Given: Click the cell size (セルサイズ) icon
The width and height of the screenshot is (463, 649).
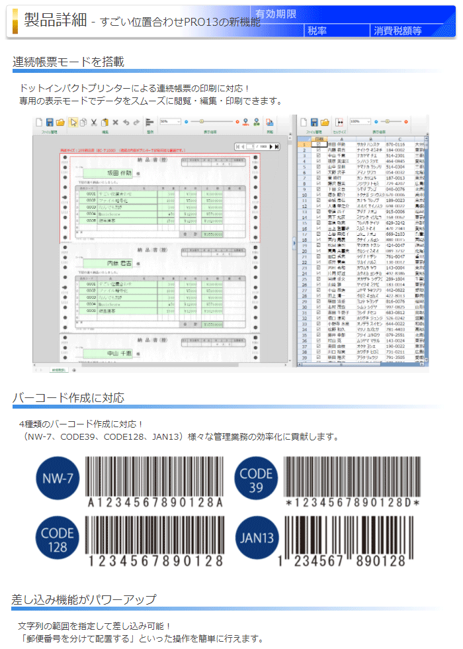Looking at the screenshot, I should click(x=339, y=122).
